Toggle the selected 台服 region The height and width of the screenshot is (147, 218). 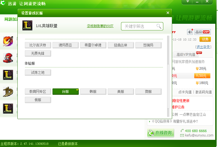65,91
